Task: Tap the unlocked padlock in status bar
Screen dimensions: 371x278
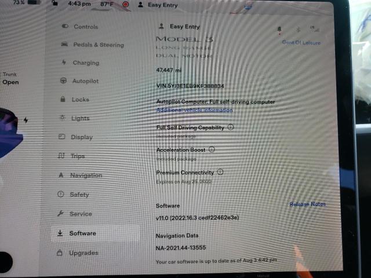Action: coord(54,3)
